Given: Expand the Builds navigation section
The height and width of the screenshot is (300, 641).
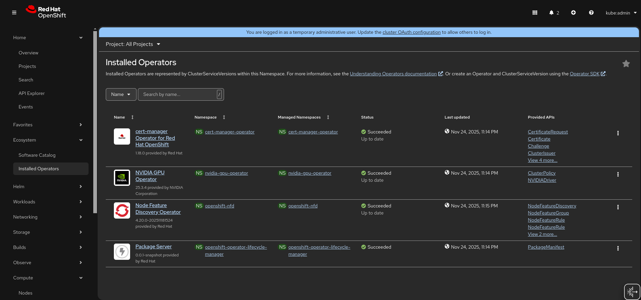Looking at the screenshot, I should pos(48,247).
